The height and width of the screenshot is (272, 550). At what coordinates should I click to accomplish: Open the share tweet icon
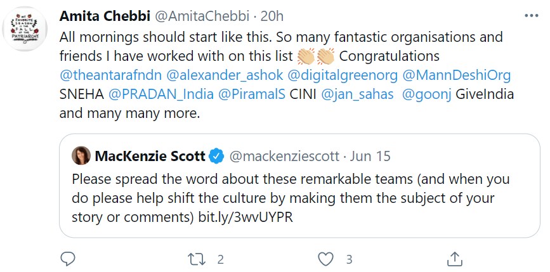tap(455, 259)
